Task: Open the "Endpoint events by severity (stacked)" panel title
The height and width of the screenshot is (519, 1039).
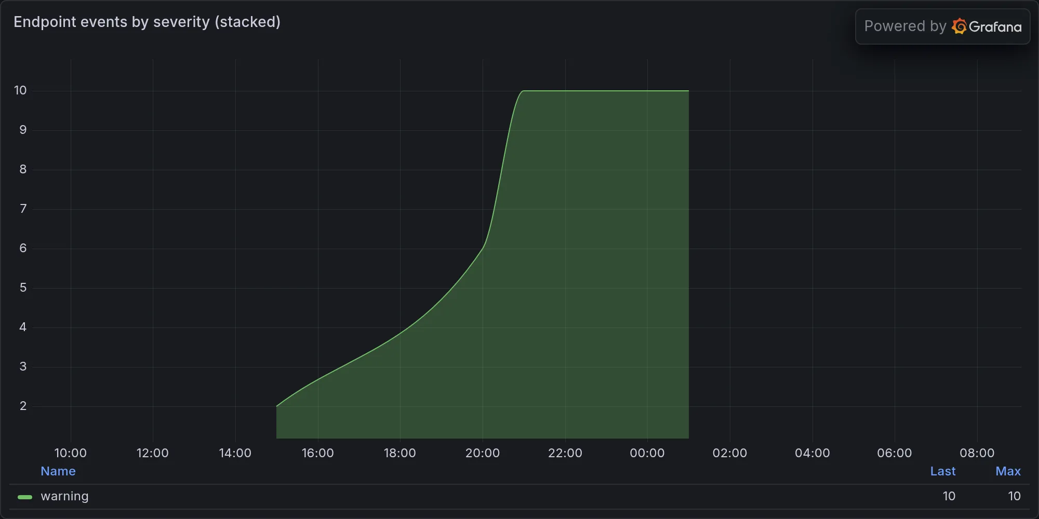Action: point(147,22)
